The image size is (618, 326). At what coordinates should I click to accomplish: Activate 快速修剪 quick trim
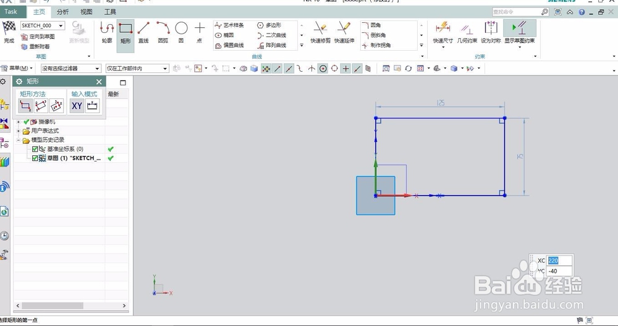tap(320, 32)
